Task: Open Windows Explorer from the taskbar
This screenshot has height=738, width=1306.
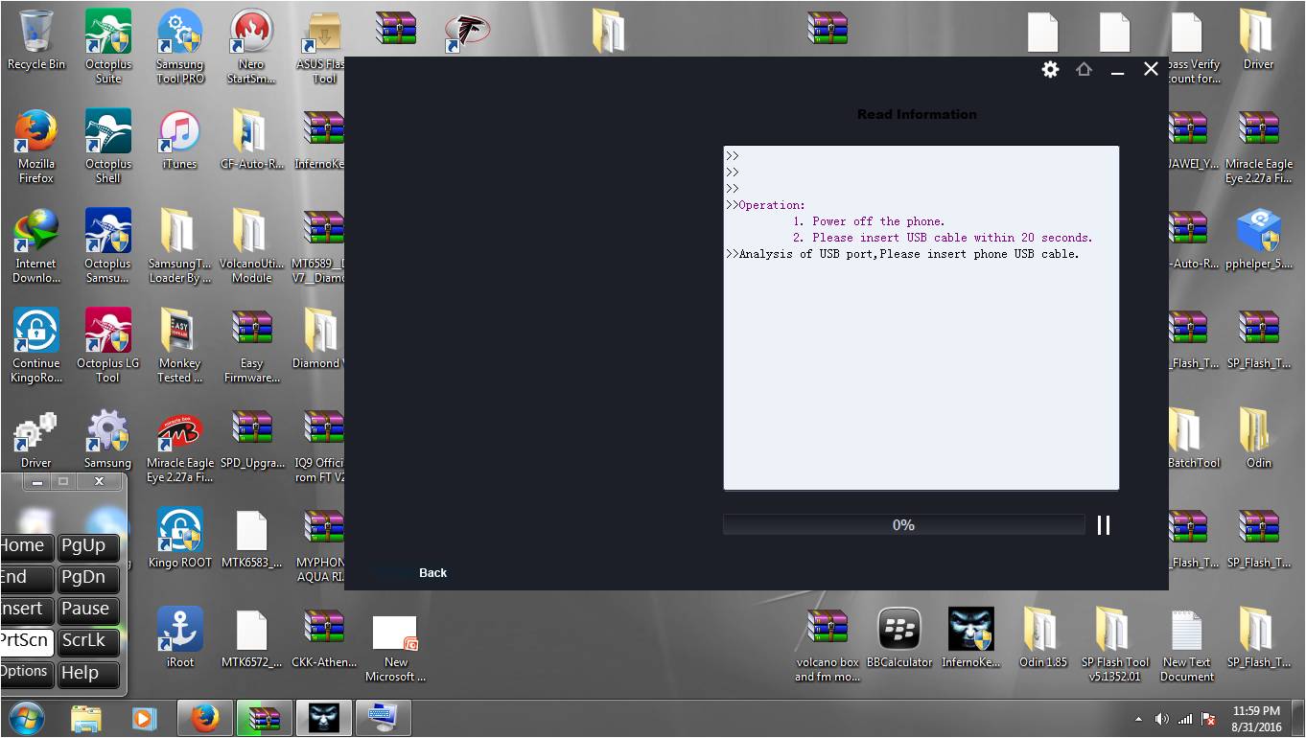Action: [x=86, y=718]
